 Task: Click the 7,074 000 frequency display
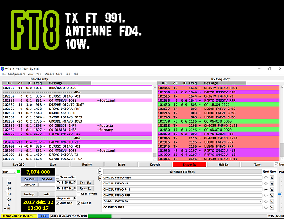[x=38, y=172]
